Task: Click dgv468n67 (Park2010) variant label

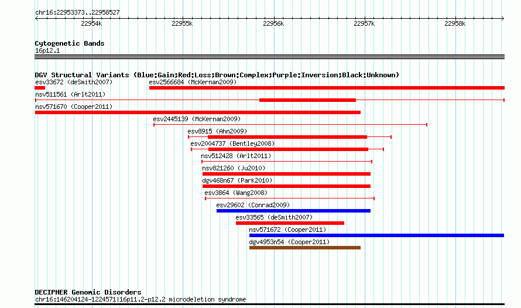Action: (x=237, y=180)
